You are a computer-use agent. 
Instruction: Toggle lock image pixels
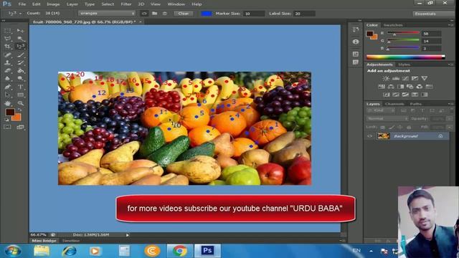coord(392,128)
